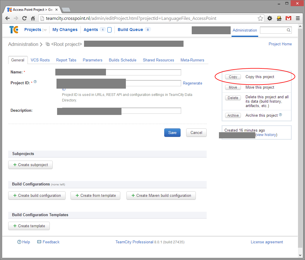Open the Help link in footer
Viewport: 305px width, 260px height.
tap(23, 242)
